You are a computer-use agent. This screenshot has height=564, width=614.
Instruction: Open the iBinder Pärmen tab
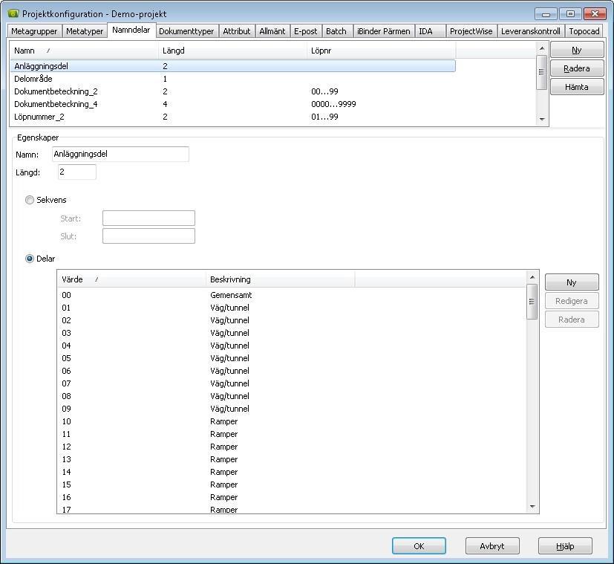click(384, 31)
